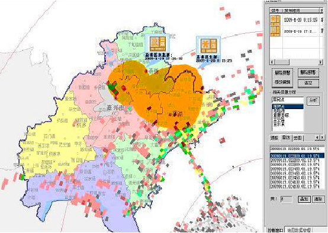Select the highlighted first analysis list item
The height and width of the screenshot is (233, 328).
288,107
